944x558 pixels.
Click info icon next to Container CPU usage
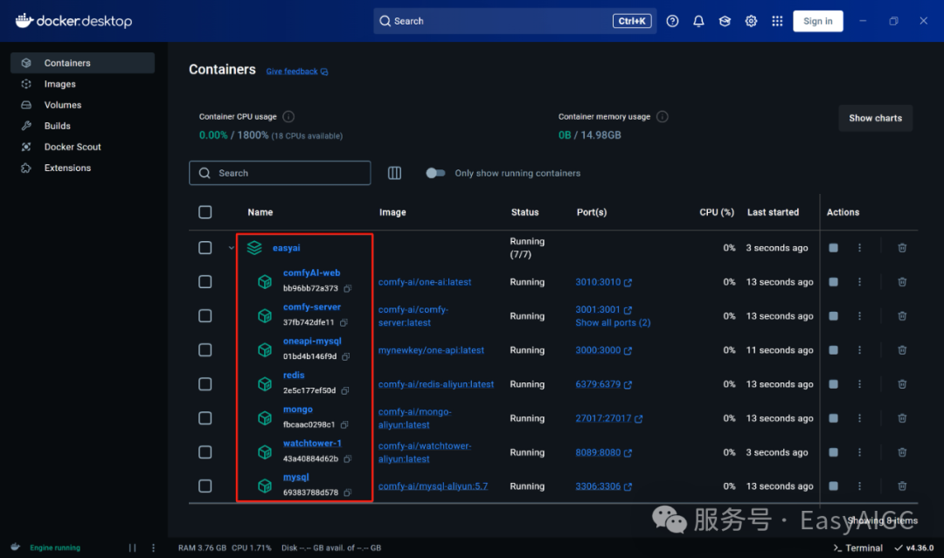(288, 117)
